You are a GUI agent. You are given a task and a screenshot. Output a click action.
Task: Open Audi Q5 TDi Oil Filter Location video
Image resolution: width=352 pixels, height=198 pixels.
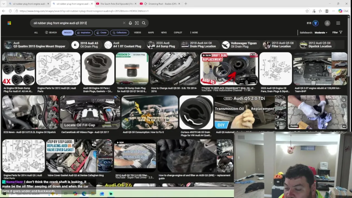pos(135,156)
